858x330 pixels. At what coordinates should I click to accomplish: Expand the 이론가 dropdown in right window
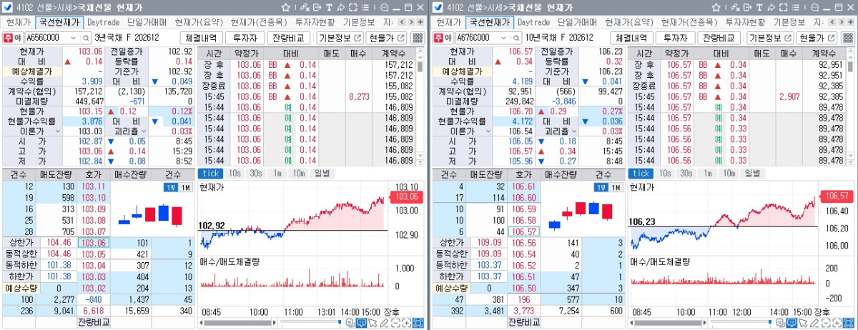(487, 131)
